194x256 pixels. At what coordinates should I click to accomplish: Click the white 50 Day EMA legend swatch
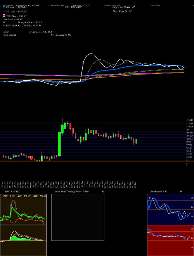[x=4, y=11]
